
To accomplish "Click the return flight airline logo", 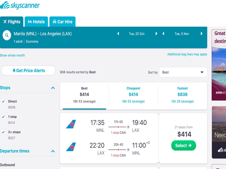I will coord(71,147).
